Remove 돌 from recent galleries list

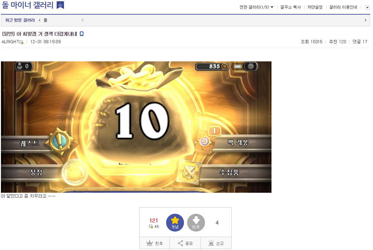point(82,20)
